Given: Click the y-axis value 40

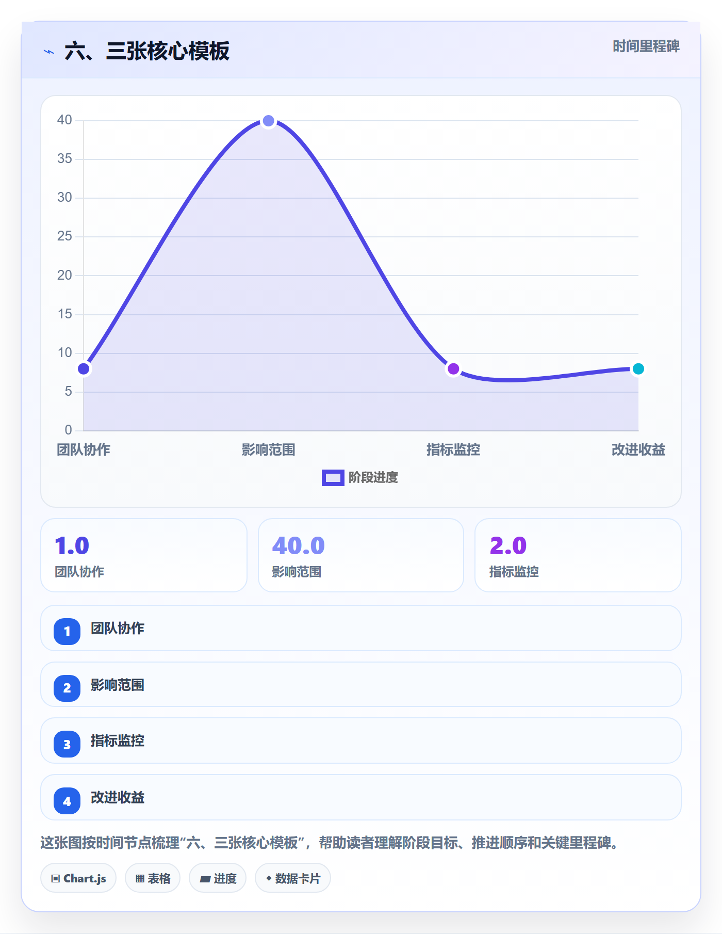Looking at the screenshot, I should (x=64, y=120).
